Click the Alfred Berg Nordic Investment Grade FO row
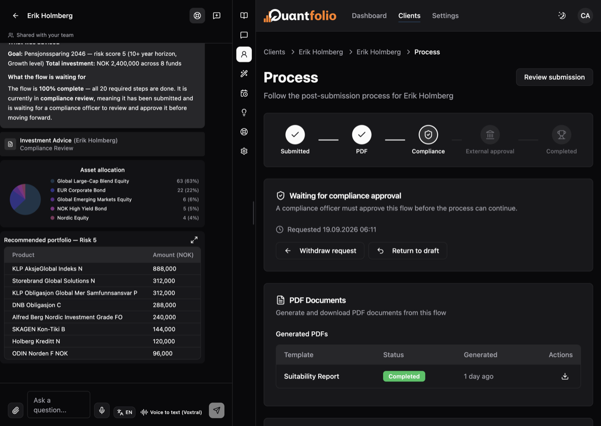 [x=103, y=317]
